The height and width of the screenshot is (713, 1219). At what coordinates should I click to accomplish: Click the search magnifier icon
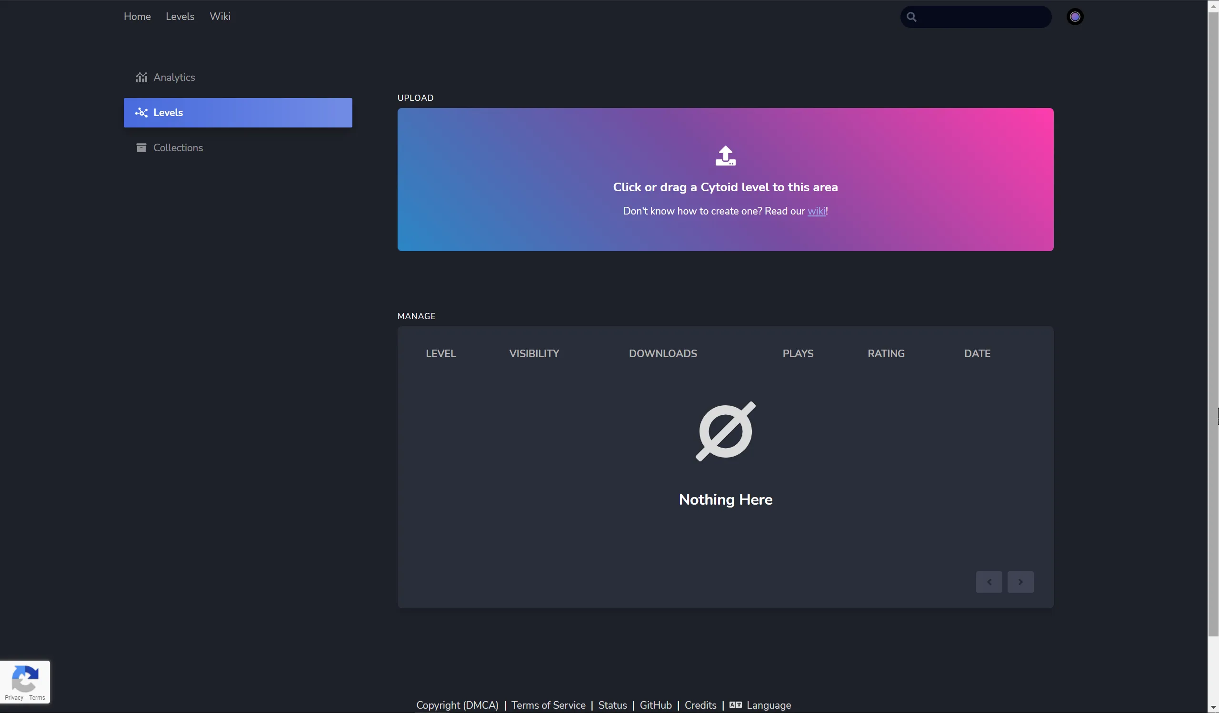pyautogui.click(x=911, y=17)
